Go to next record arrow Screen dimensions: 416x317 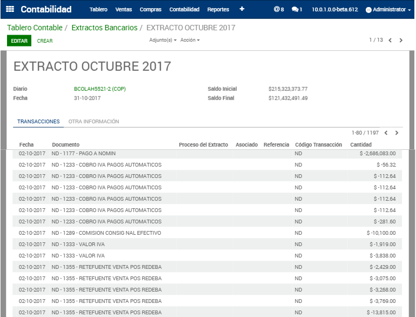coord(401,41)
